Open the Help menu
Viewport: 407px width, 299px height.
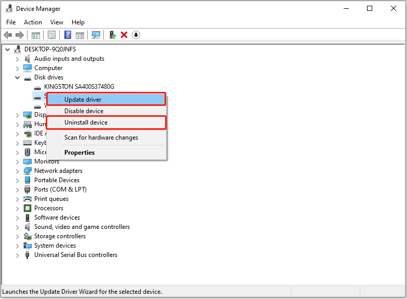tap(78, 22)
